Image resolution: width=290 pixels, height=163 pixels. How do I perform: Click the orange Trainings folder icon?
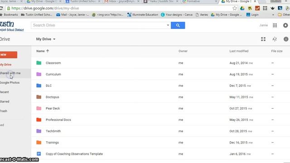[39, 143]
